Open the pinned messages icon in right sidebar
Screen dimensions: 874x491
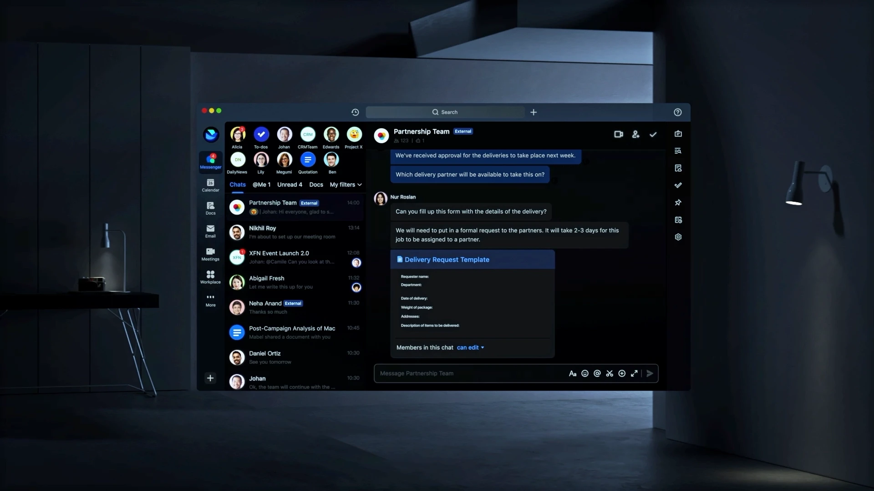[678, 202]
